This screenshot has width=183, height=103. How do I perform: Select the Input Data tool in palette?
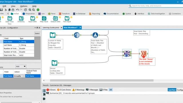point(33,19)
